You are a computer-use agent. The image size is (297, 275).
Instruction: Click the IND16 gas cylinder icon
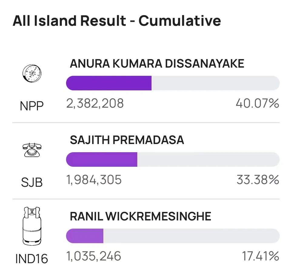pyautogui.click(x=32, y=226)
